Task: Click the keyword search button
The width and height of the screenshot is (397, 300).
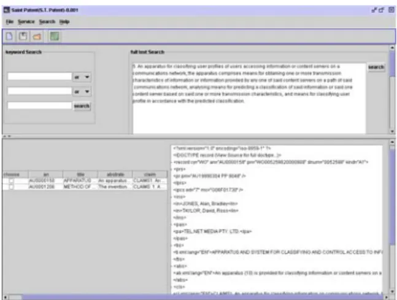Action: [x=82, y=106]
